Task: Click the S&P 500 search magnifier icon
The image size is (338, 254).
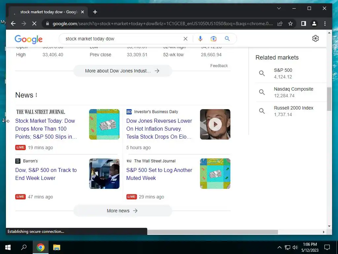Action: pyautogui.click(x=262, y=73)
